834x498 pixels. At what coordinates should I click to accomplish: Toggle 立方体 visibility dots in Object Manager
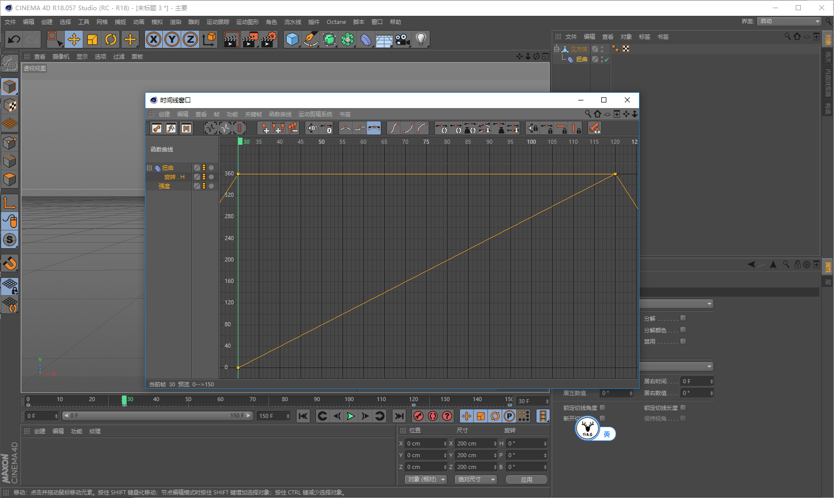pos(602,49)
